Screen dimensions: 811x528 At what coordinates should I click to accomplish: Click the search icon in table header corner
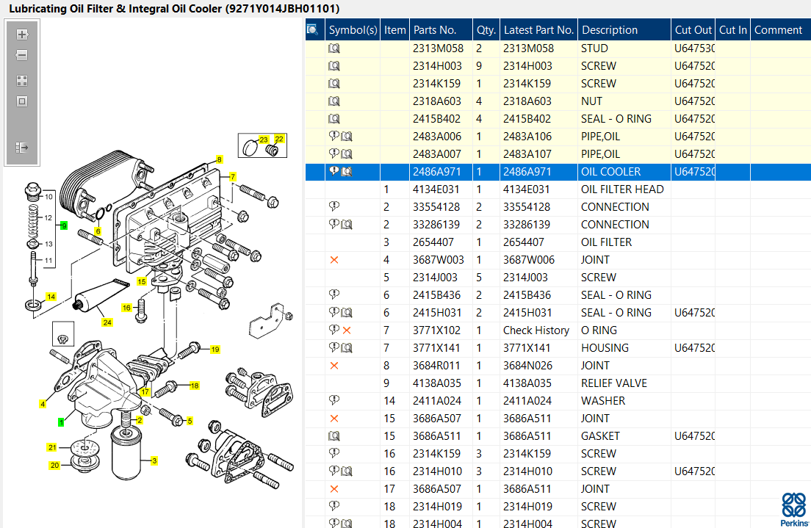312,29
